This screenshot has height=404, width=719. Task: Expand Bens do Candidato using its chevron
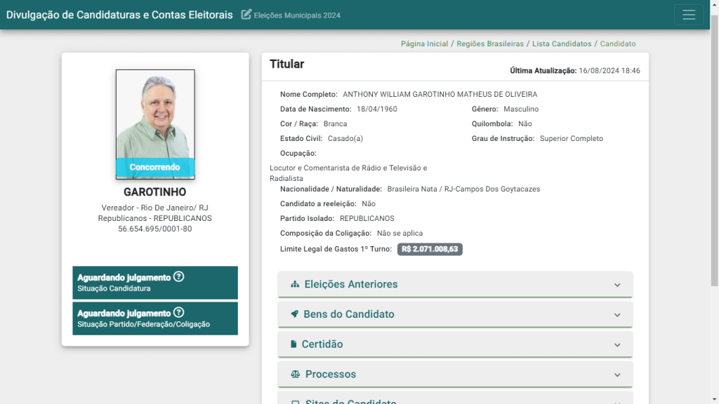pyautogui.click(x=617, y=315)
